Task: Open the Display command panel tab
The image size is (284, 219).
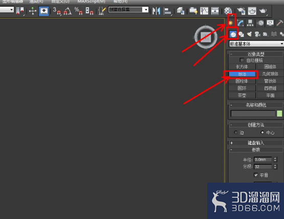Action: tap(270, 23)
